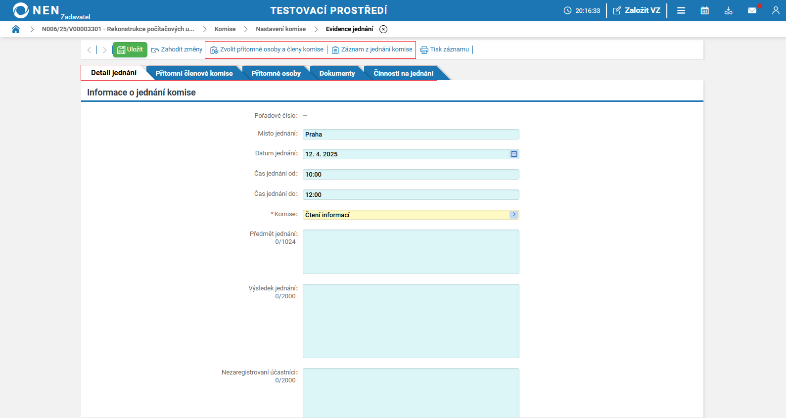Screen dimensions: 786x418
Task: Save with the Uložit button
Action: tap(130, 49)
